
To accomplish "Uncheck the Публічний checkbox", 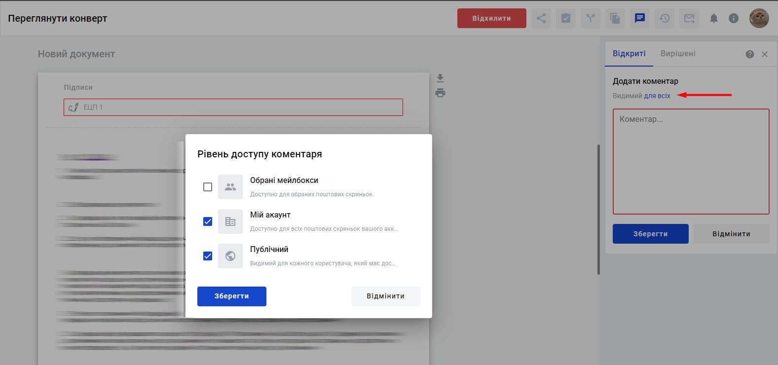I will tap(208, 256).
